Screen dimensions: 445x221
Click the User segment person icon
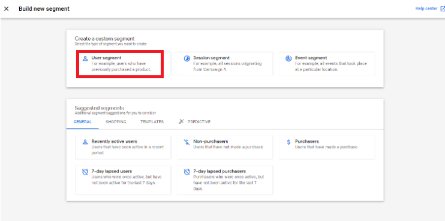[85, 59]
